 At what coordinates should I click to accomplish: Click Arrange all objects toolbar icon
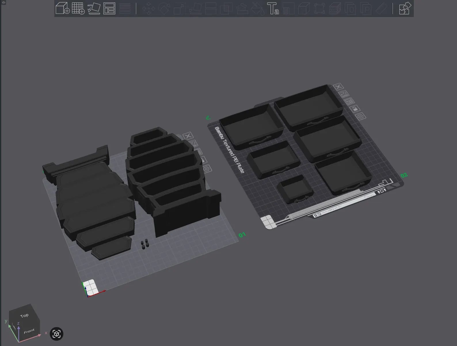coord(109,8)
